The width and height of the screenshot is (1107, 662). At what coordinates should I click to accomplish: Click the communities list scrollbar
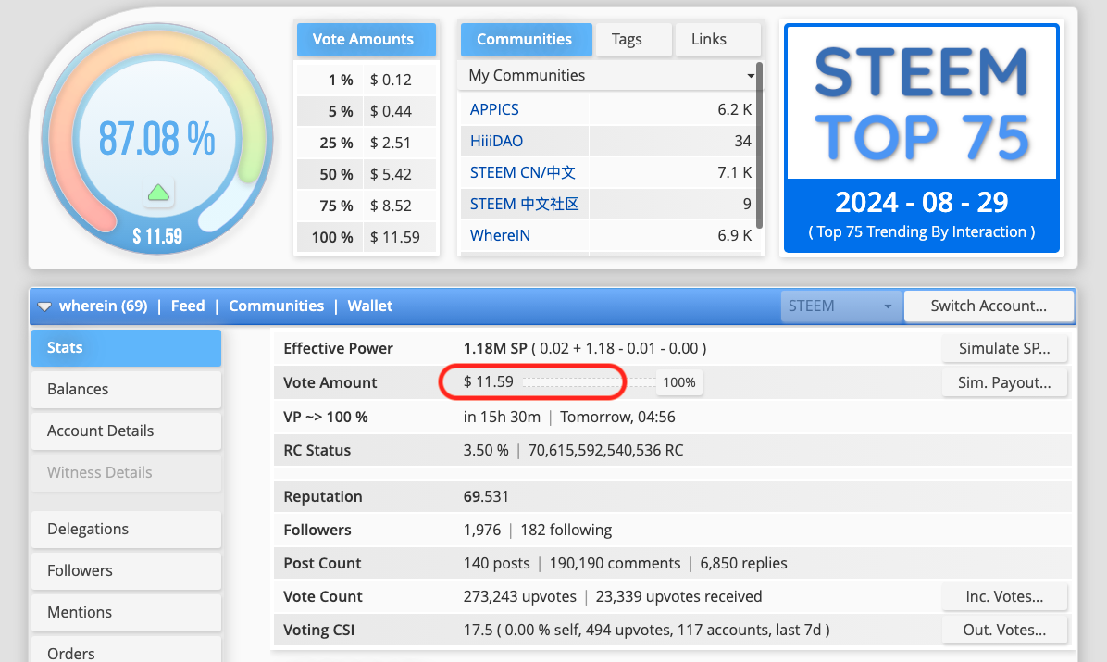(x=759, y=144)
